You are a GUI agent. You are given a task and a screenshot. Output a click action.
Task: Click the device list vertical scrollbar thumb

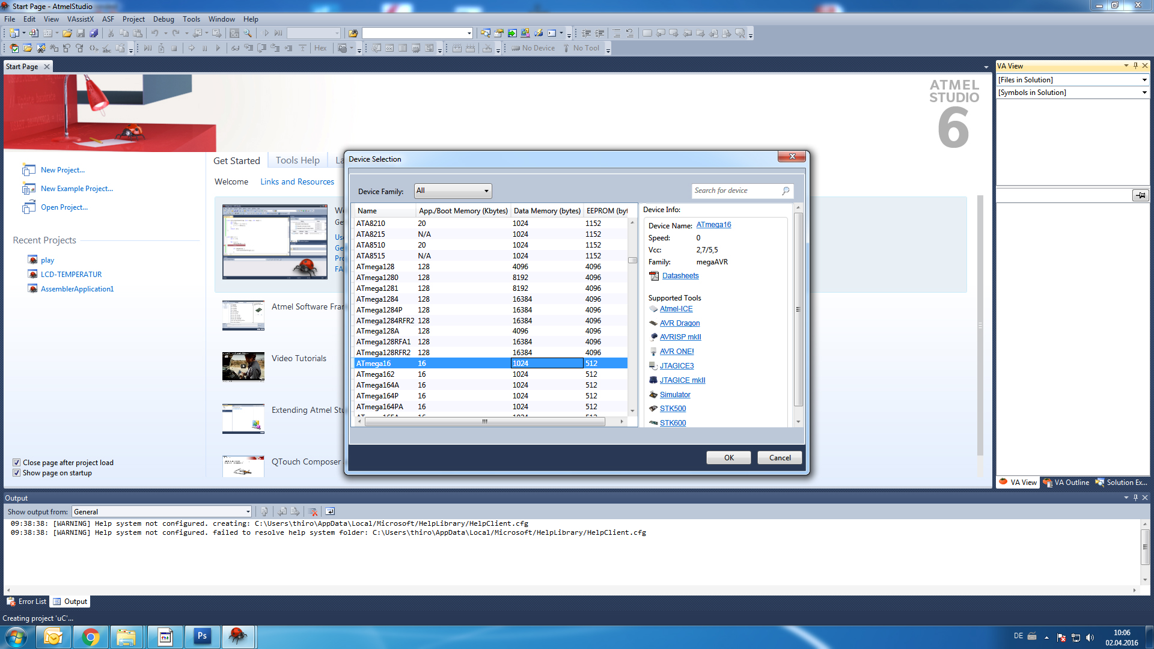click(632, 260)
